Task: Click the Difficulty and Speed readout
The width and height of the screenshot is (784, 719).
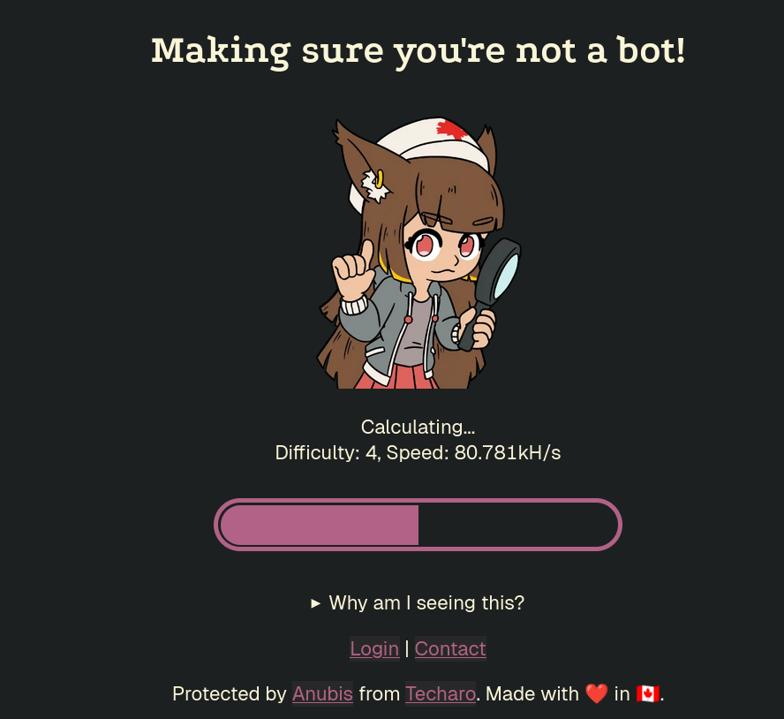Action: pos(418,453)
